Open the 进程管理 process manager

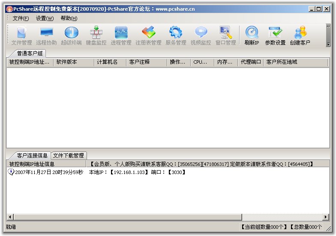(x=121, y=35)
